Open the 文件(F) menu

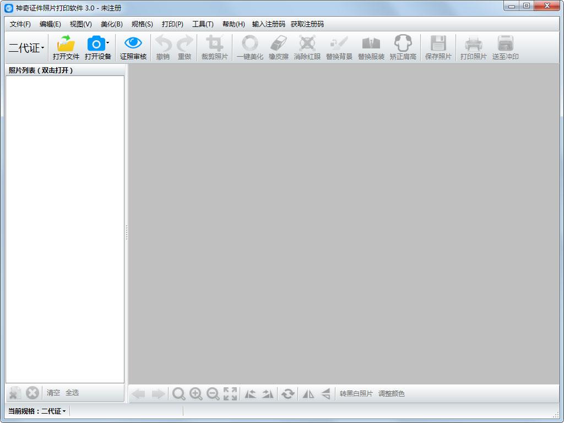click(x=20, y=24)
